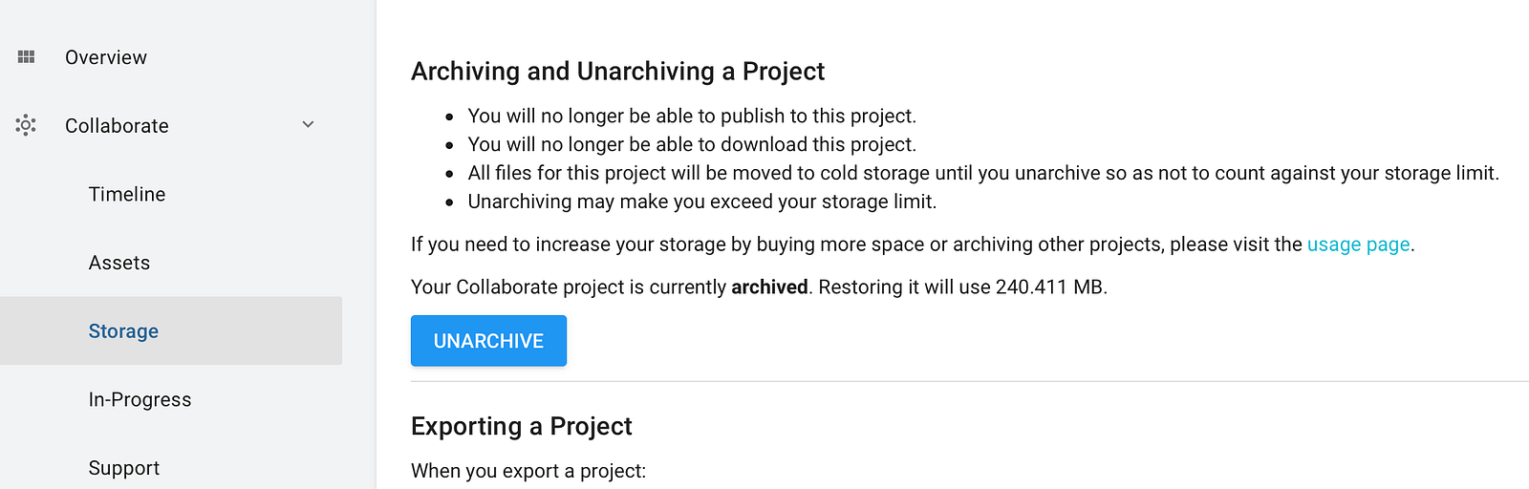1529x489 pixels.
Task: Click the bullet about exceeding storage limit
Action: (701, 202)
